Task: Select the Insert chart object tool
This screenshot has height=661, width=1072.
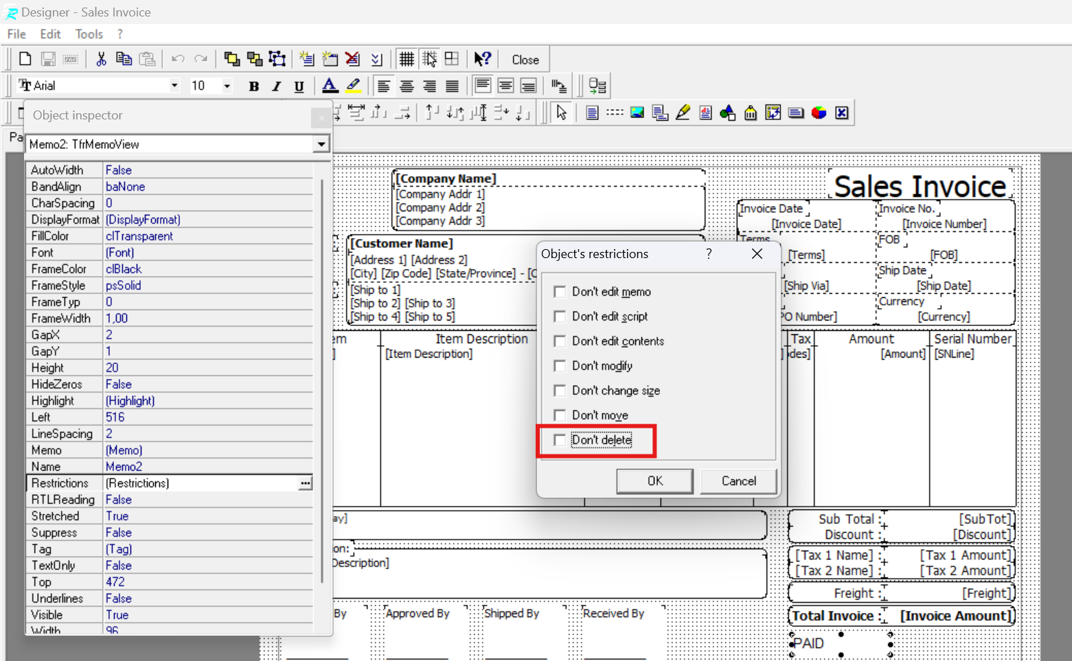Action: pyautogui.click(x=819, y=113)
